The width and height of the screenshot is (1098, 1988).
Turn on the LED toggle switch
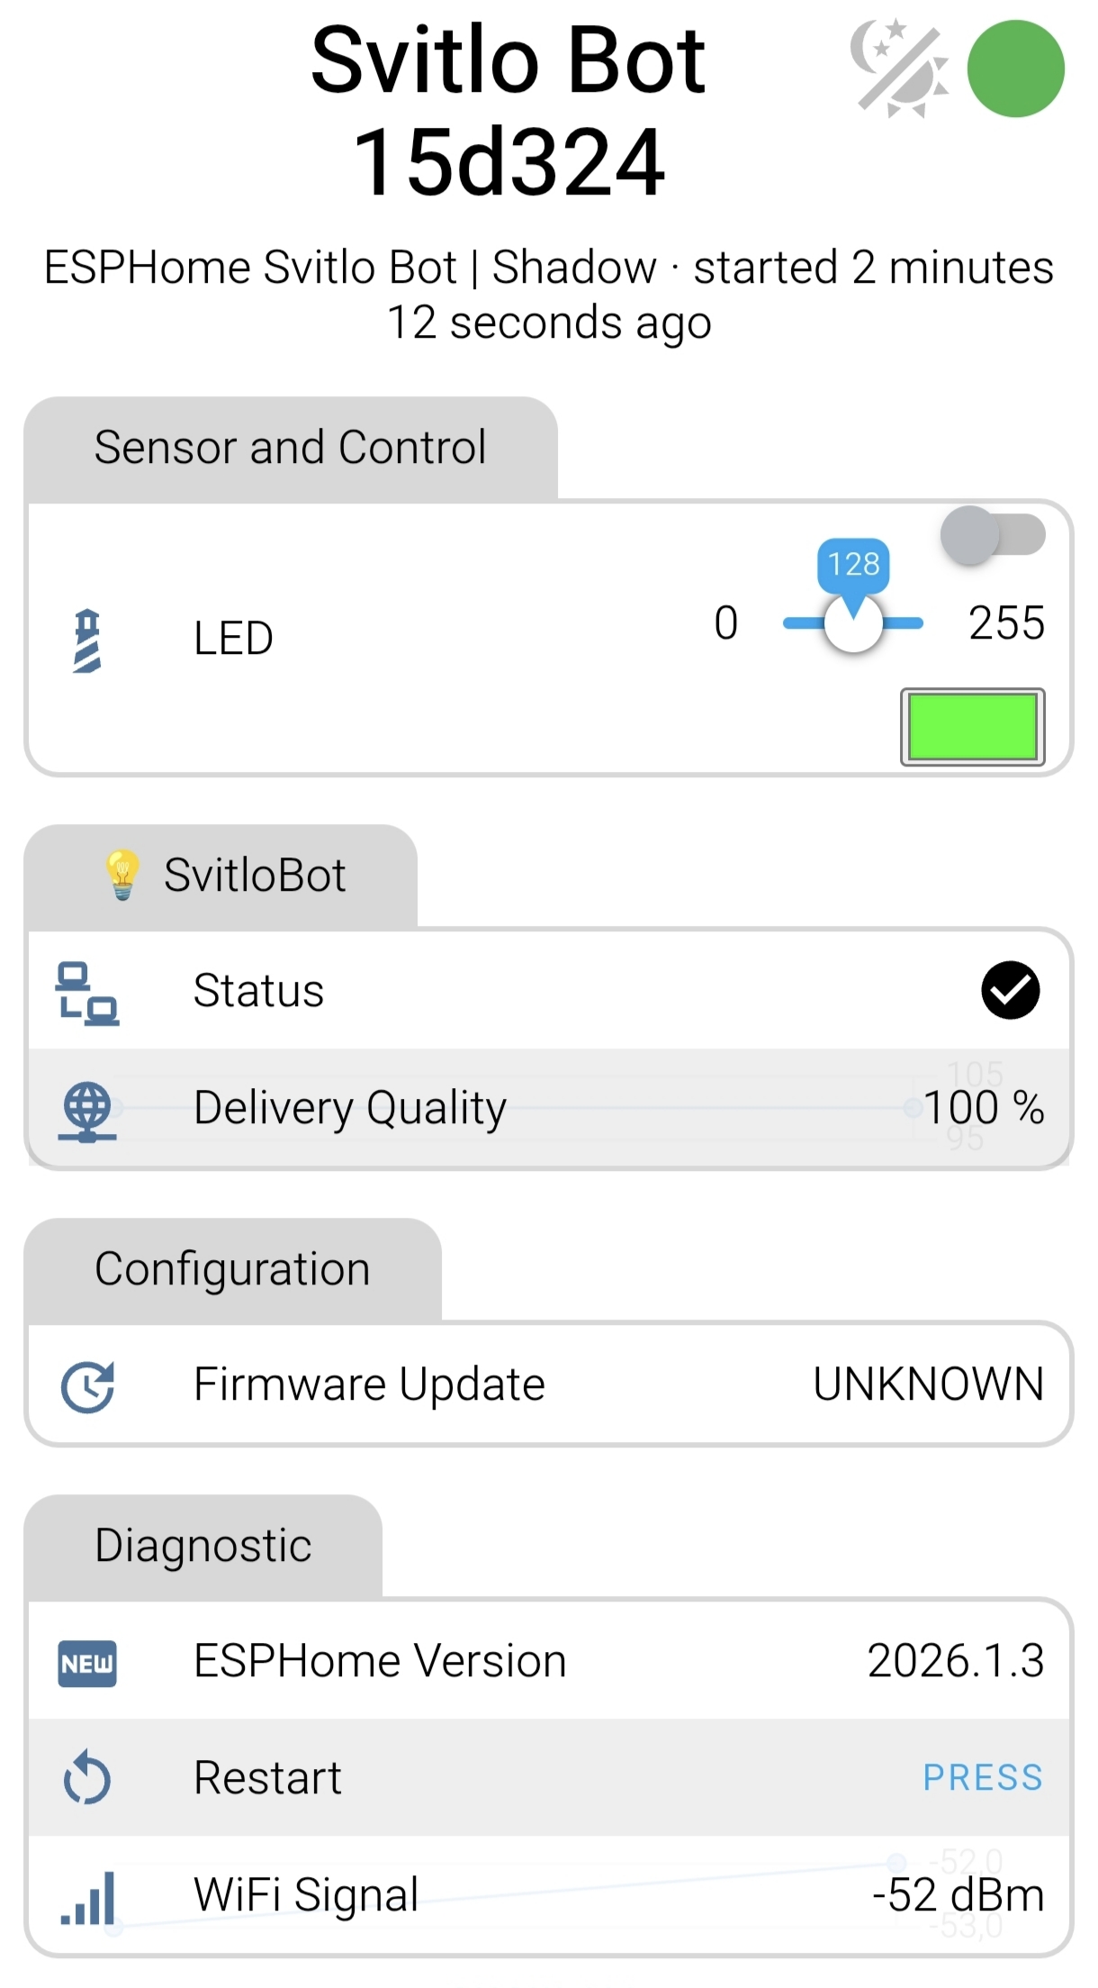point(992,535)
